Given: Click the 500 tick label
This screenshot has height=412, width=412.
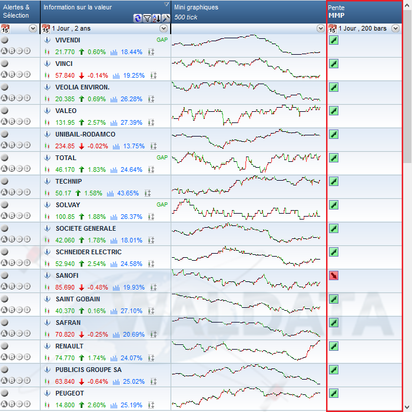Looking at the screenshot, I should point(186,17).
